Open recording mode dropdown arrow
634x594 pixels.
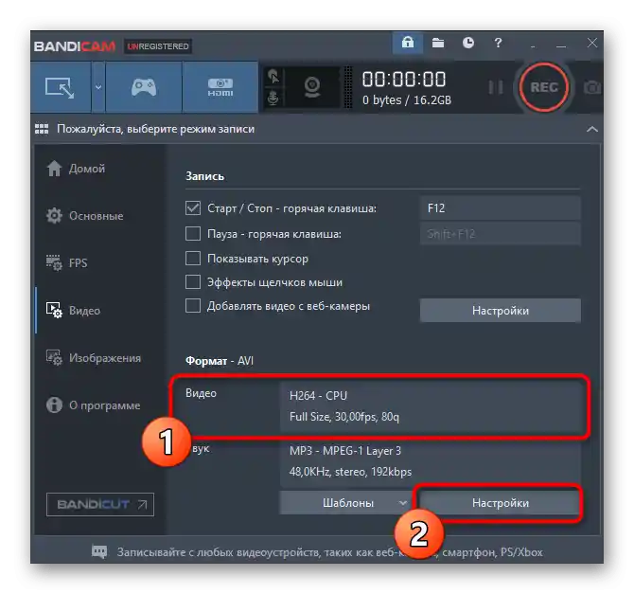point(98,87)
